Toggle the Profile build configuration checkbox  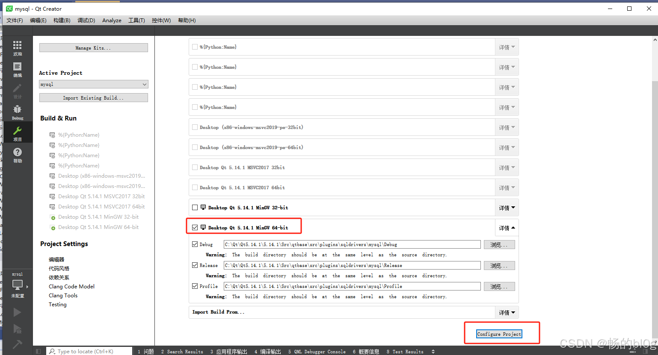(x=195, y=286)
